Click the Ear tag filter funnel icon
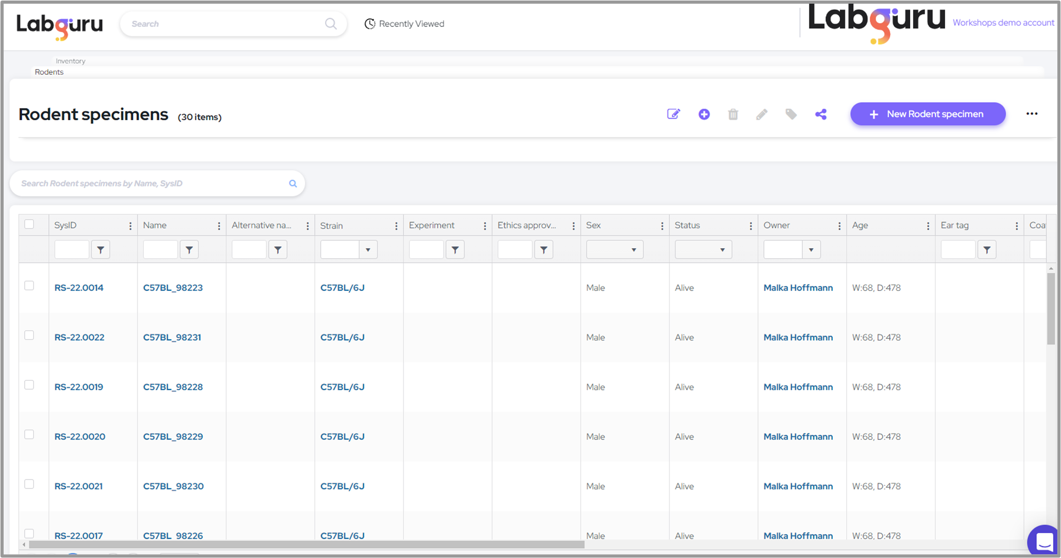Image resolution: width=1061 pixels, height=558 pixels. (987, 250)
